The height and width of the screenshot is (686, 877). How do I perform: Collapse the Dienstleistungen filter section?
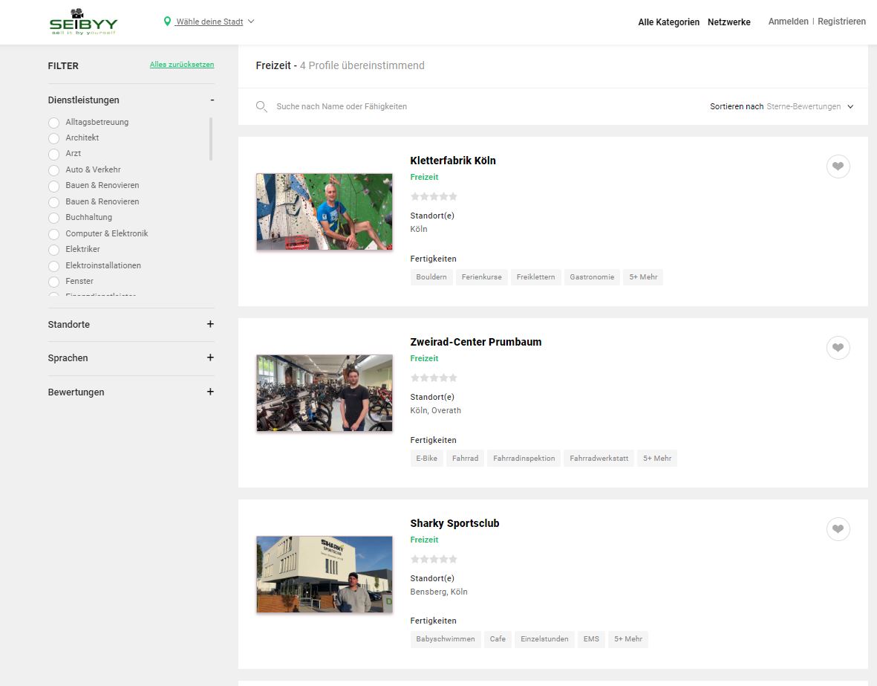pyautogui.click(x=212, y=100)
